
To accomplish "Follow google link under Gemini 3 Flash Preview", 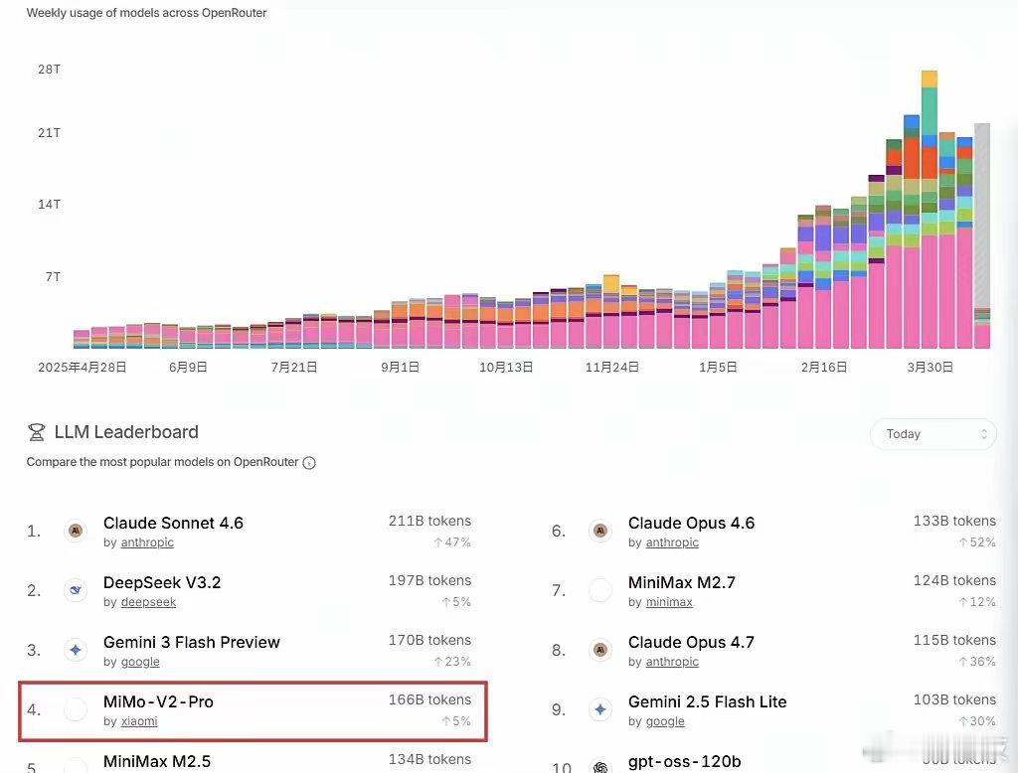I will pos(140,662).
